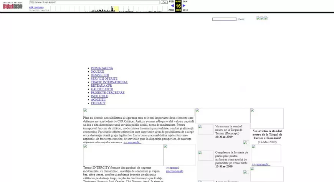Click the previous capture left arrow
This screenshot has width=334, height=182.
coord(172,6)
